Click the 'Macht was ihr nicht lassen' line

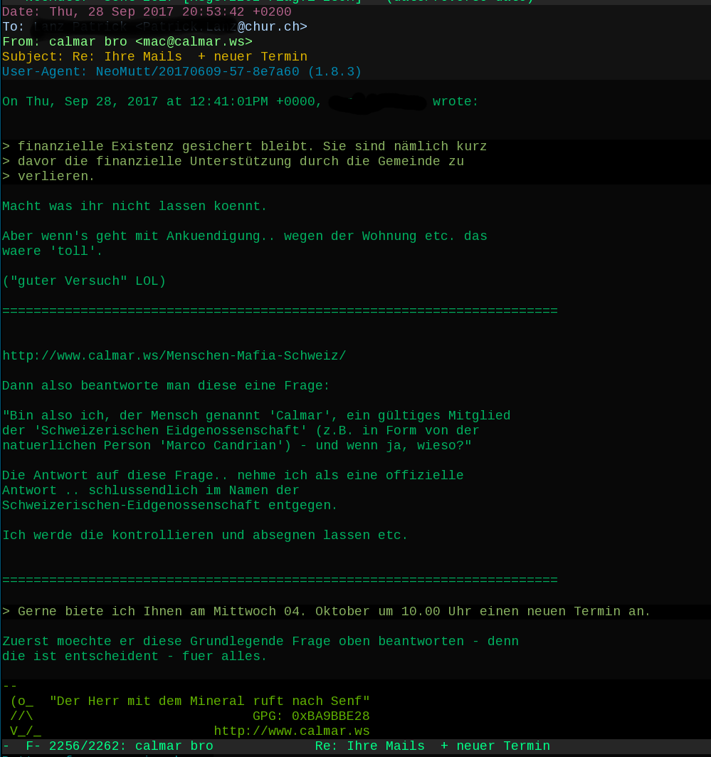tap(135, 206)
